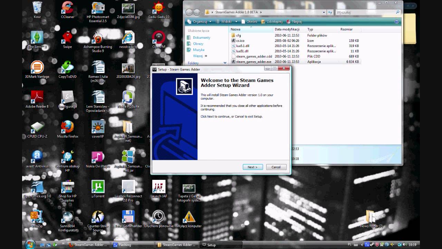Sort by Nazwa column header

pyautogui.click(x=251, y=29)
